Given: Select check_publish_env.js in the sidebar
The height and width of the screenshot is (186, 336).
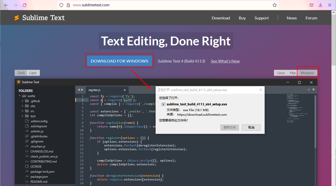Looking at the screenshot, I should 44,157.
